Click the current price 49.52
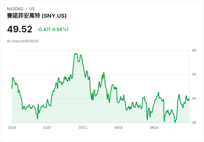Viewport: 204px width, 142px height. pos(20,29)
